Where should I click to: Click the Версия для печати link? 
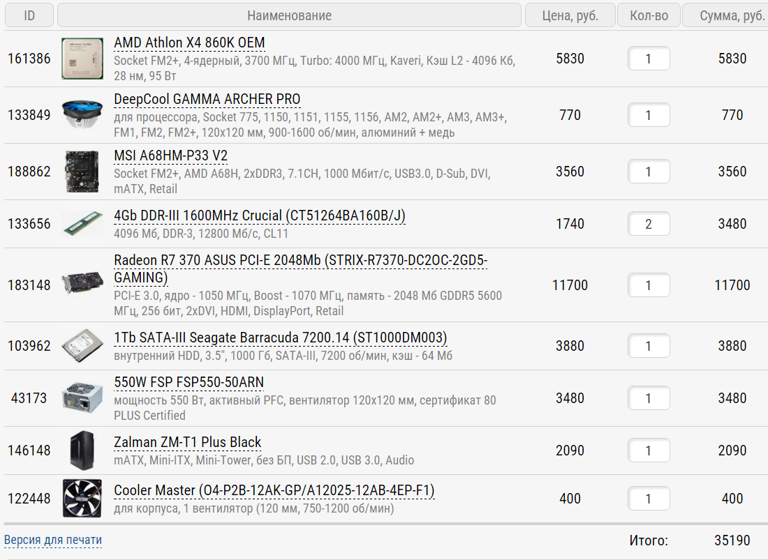coord(53,540)
